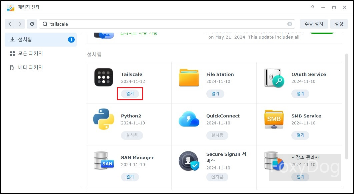This screenshot has width=354, height=194.
Task: Refresh the package list
Action: (x=32, y=24)
